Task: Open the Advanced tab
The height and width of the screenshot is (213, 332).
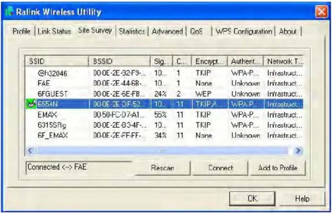Action: click(x=167, y=32)
